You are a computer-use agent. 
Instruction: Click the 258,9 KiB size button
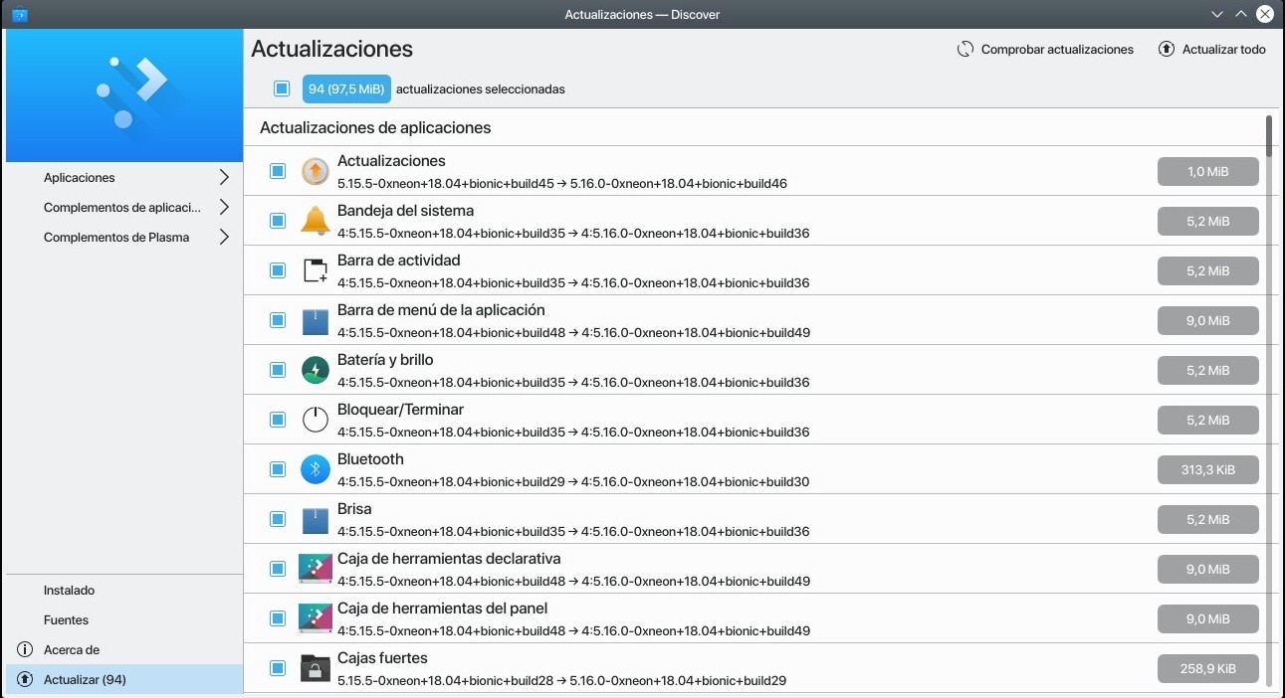1207,668
